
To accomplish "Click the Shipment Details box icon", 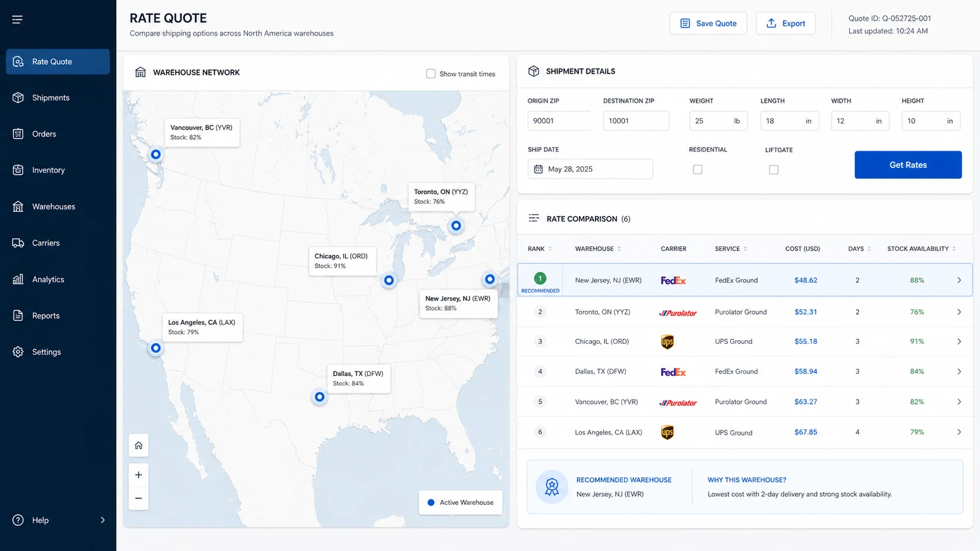I will (533, 71).
